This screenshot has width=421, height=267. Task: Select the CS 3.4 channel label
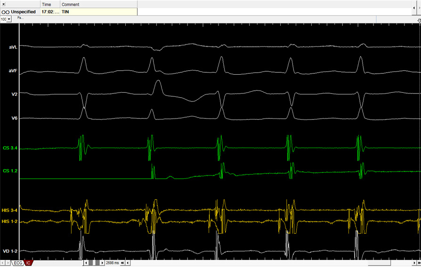click(10, 148)
